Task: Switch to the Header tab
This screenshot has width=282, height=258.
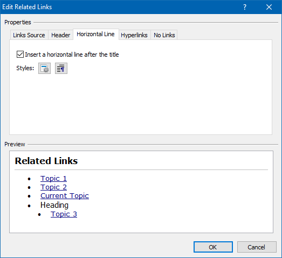Action: click(x=60, y=35)
